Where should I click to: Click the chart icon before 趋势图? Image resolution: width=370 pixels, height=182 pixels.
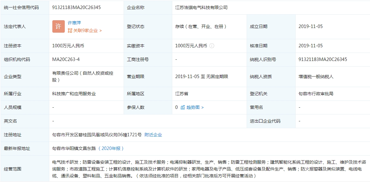point(183,107)
